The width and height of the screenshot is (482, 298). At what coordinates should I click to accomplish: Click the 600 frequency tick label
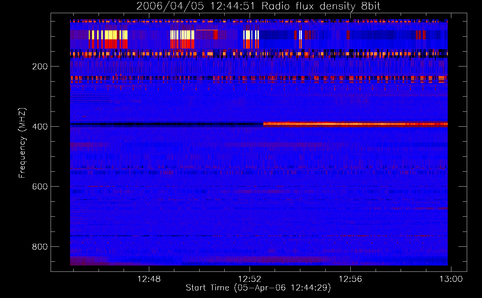pos(40,187)
